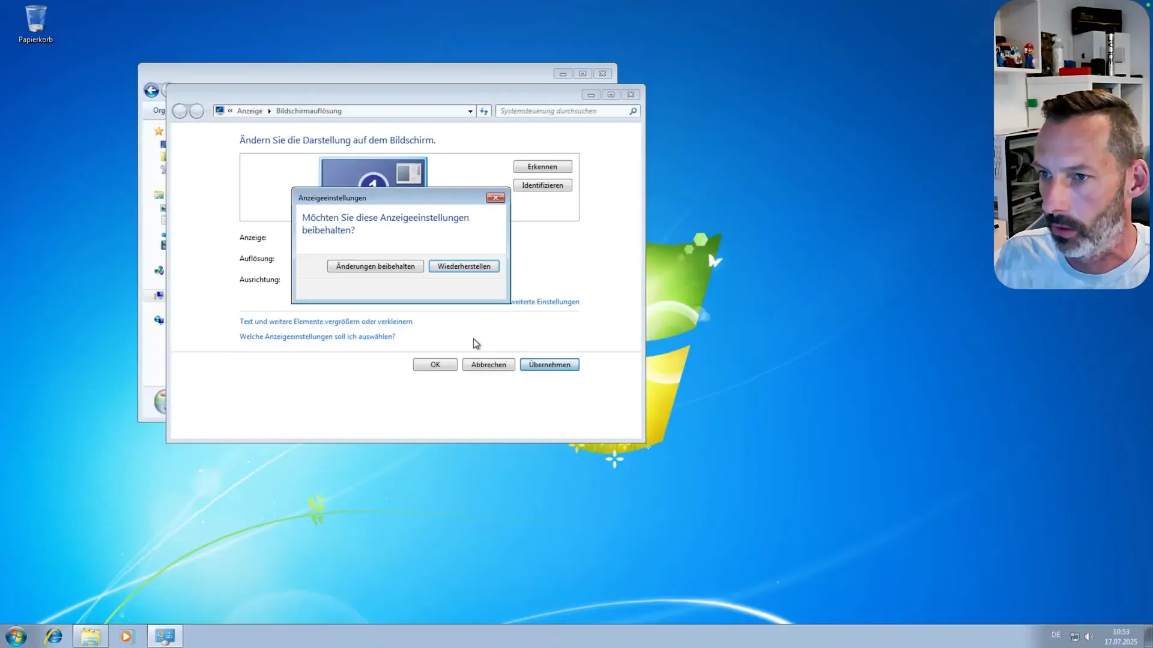The image size is (1153, 648).
Task: Open the Papierkorb desktop icon
Action: coord(35,24)
